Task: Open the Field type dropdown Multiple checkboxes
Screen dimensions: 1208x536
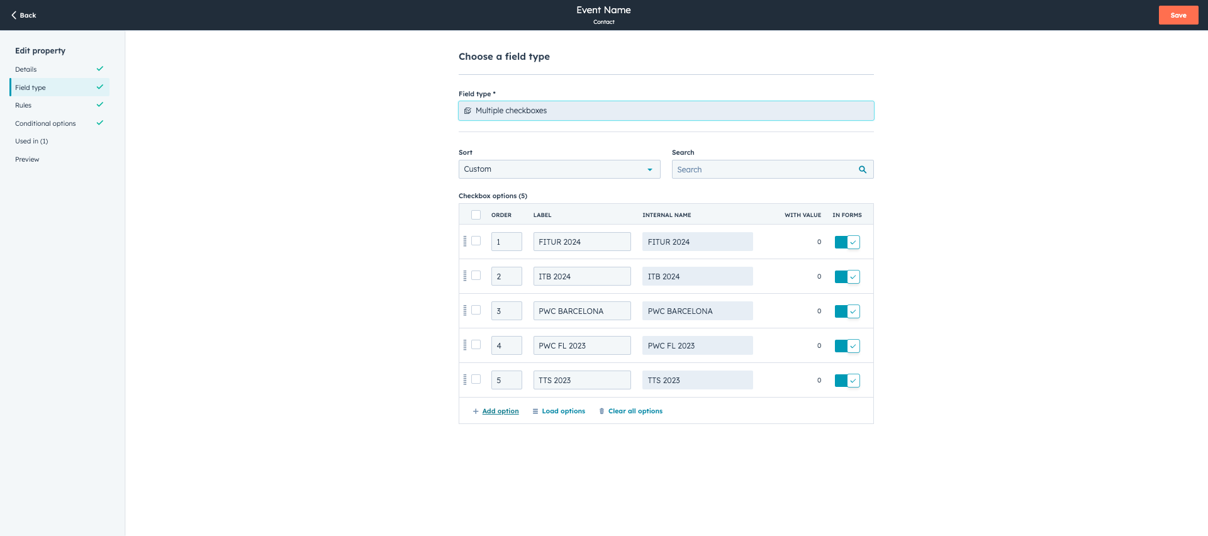Action: point(666,111)
